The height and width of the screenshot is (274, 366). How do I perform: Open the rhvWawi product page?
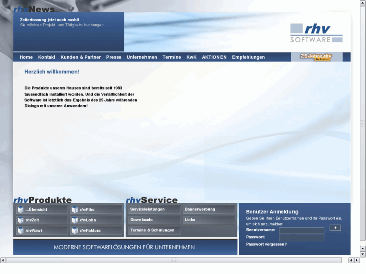pos(42,230)
